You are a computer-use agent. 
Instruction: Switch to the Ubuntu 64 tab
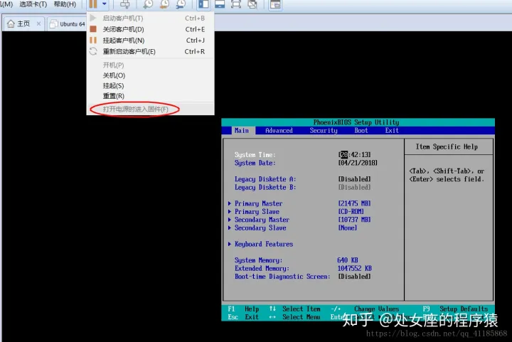[68, 24]
